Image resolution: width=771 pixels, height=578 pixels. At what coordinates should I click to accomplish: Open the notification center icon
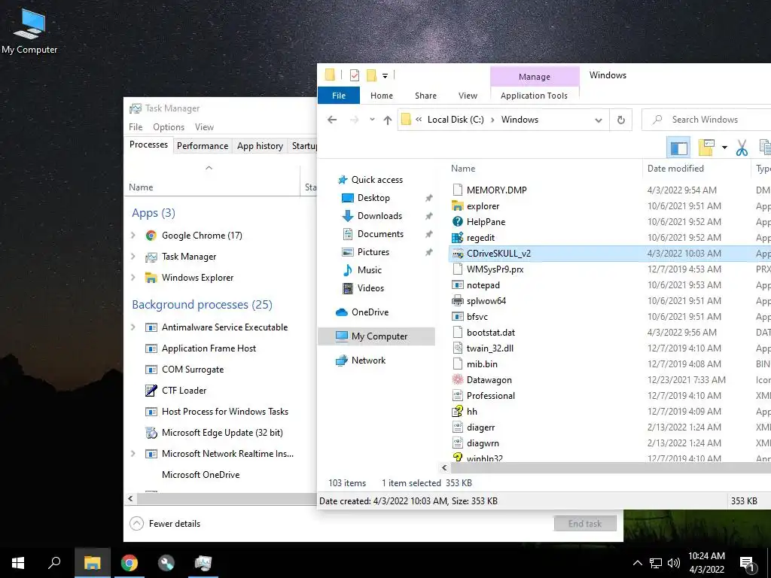point(747,564)
